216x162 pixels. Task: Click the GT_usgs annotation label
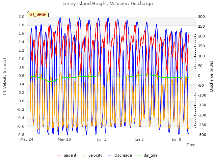(38, 14)
